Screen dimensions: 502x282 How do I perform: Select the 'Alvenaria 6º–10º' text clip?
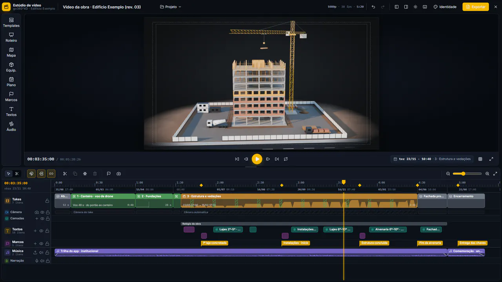(x=388, y=230)
